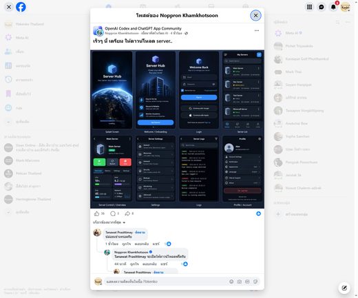358x298 pixels.
Task: Open the Facebook home logo
Action: [x=21, y=7]
